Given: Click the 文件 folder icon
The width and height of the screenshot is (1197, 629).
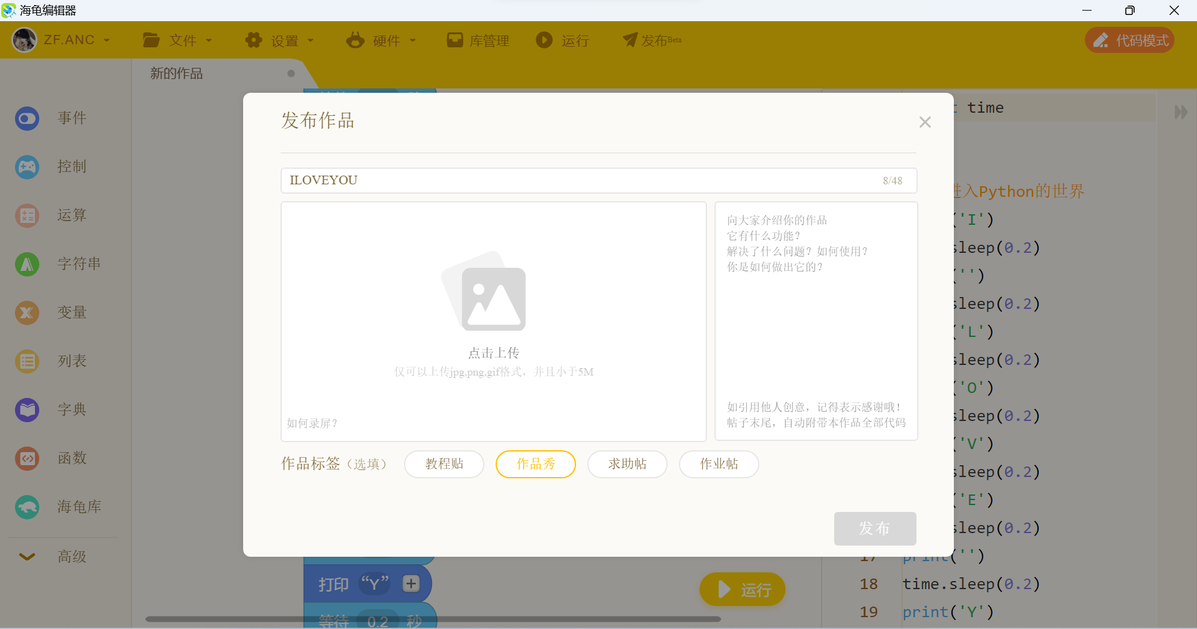Looking at the screenshot, I should click(x=151, y=40).
